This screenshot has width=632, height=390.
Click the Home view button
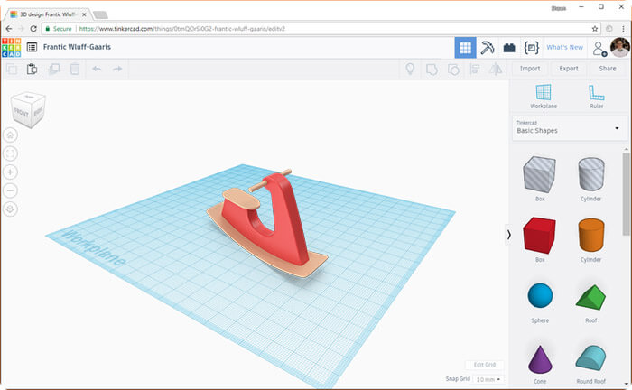pyautogui.click(x=11, y=135)
